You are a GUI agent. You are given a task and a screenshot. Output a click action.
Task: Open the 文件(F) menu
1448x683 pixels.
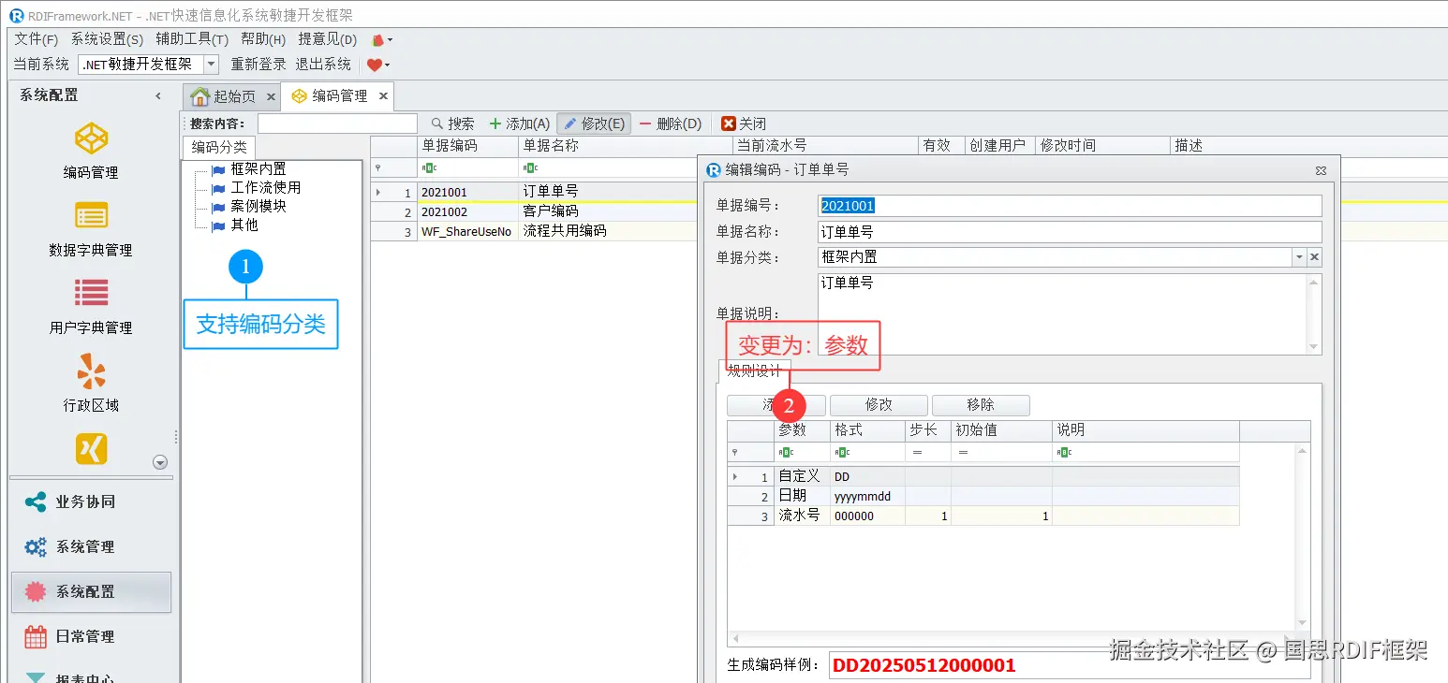(37, 39)
